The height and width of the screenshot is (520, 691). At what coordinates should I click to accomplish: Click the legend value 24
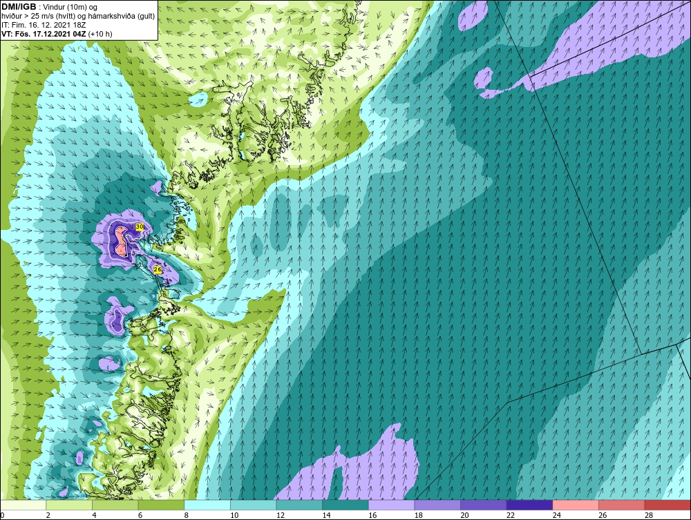556,515
